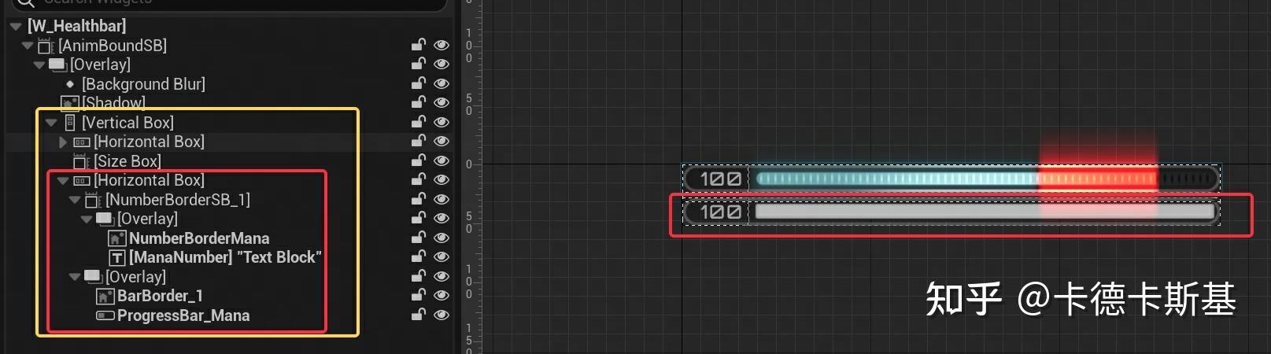Click the Size Box type icon
Screen dimensions: 1271x354
81,161
